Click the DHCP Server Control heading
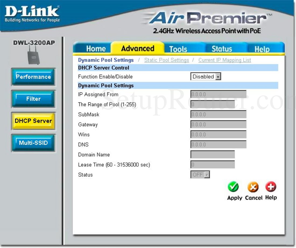Screen dimensions: 296x248 click(104, 68)
